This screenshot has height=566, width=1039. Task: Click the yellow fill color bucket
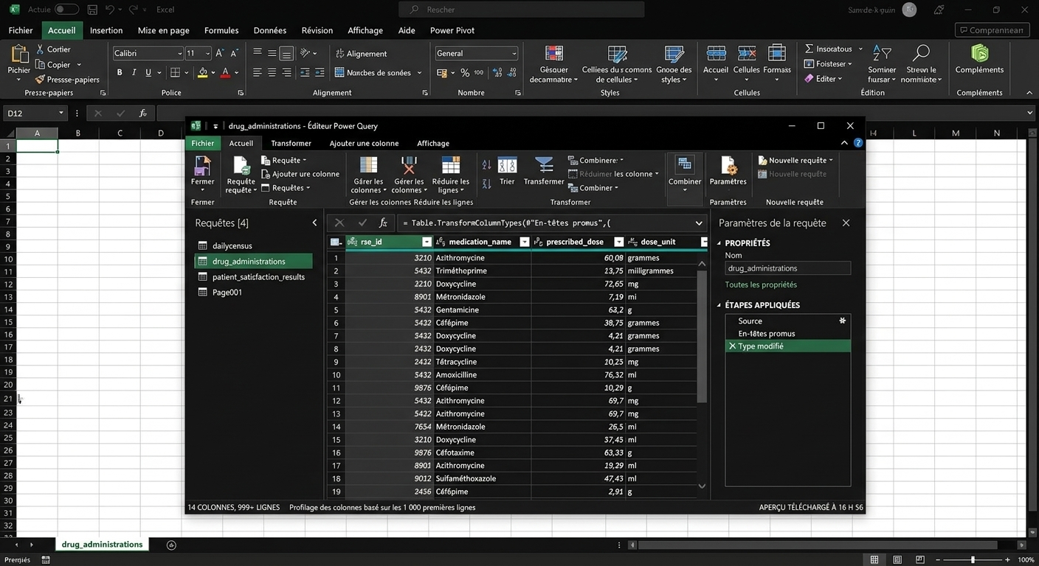[x=202, y=72]
